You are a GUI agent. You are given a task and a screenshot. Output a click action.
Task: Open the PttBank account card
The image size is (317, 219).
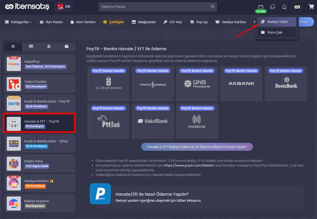pyautogui.click(x=108, y=121)
